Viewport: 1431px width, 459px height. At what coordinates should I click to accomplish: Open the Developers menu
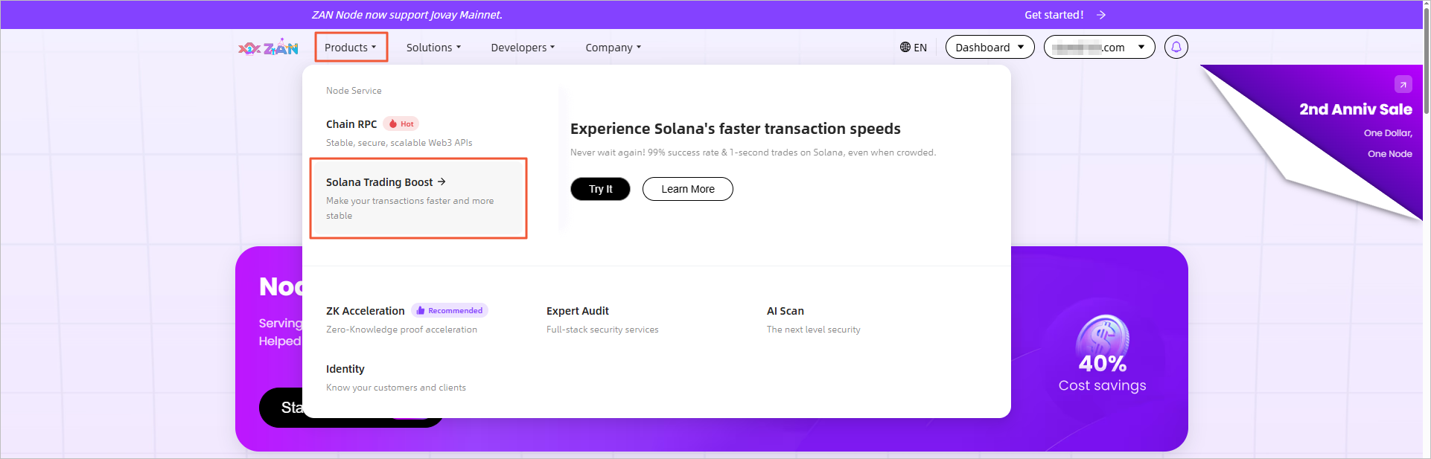(523, 48)
